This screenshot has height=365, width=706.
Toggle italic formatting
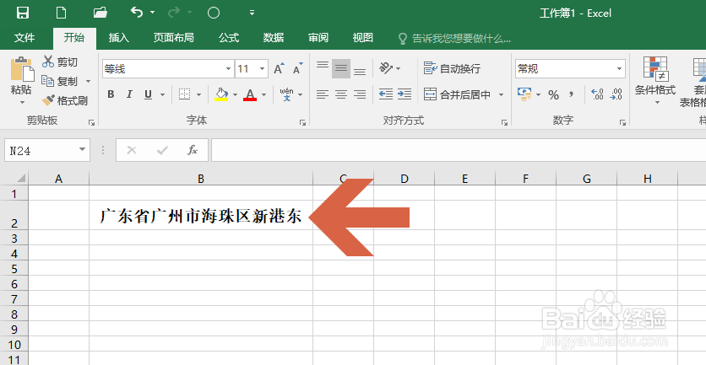tap(129, 94)
